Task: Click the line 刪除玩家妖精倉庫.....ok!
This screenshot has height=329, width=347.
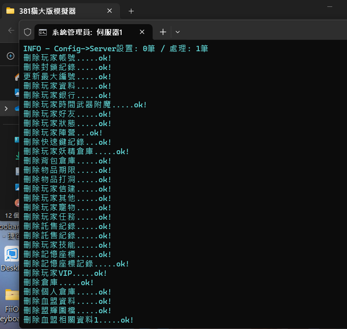Action: point(76,152)
